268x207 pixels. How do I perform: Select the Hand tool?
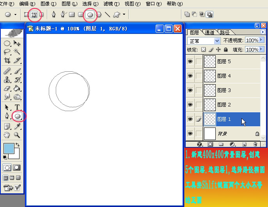pyautogui.click(x=7, y=135)
